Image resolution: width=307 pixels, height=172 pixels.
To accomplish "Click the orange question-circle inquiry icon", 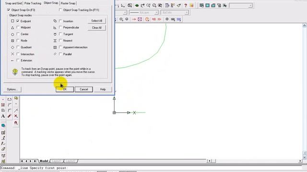I will [x=147, y=19].
